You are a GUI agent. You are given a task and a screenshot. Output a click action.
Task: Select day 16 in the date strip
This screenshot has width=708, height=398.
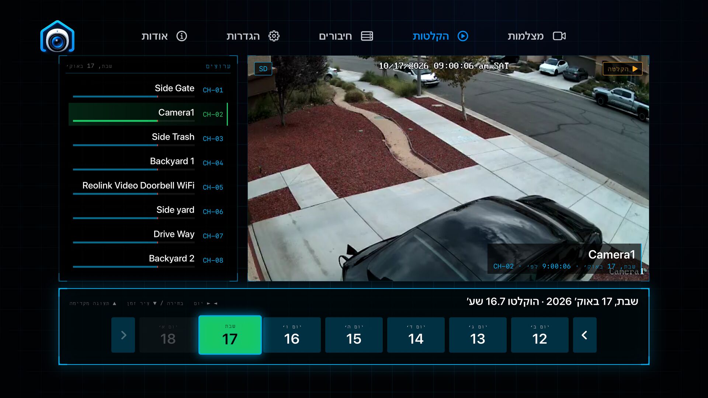click(292, 335)
